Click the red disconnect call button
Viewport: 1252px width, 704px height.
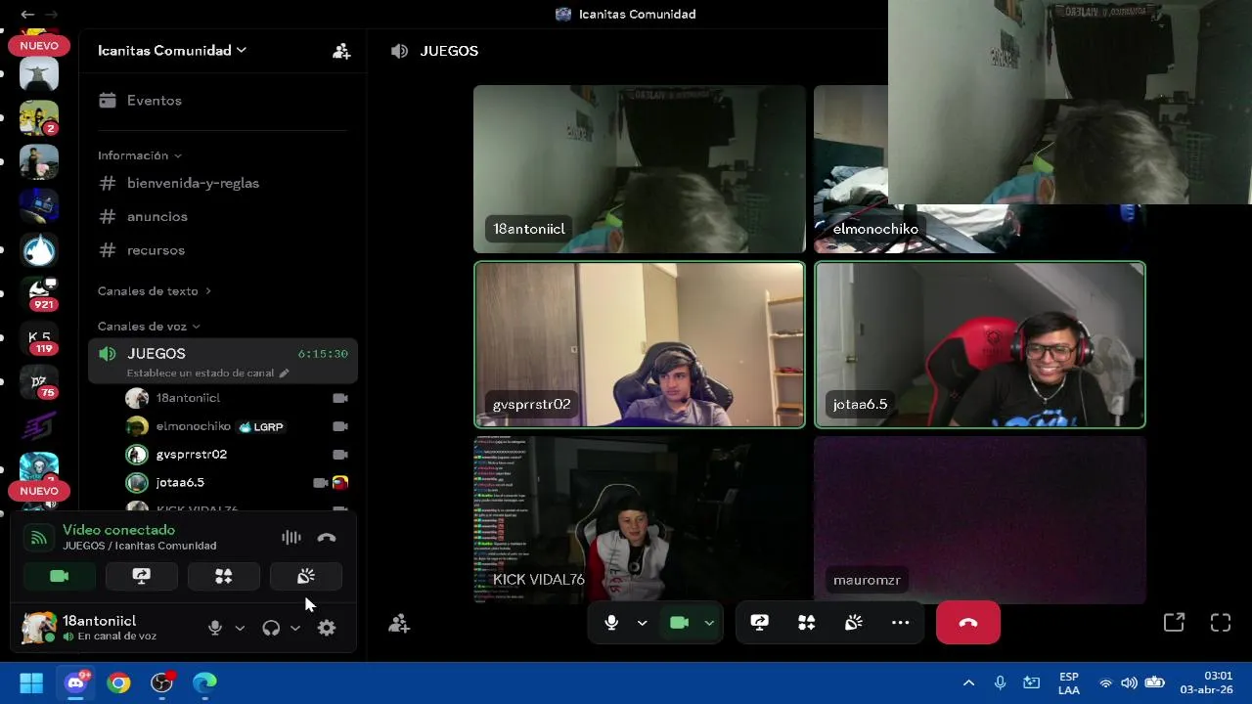[968, 623]
